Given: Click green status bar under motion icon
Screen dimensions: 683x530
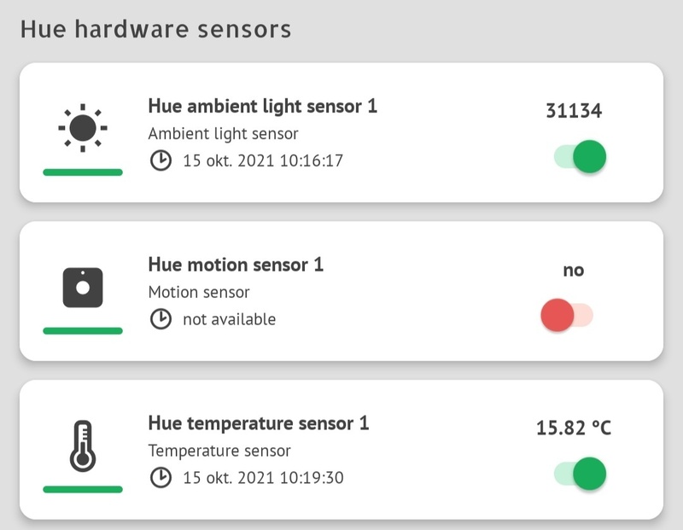Looking at the screenshot, I should coord(83,331).
